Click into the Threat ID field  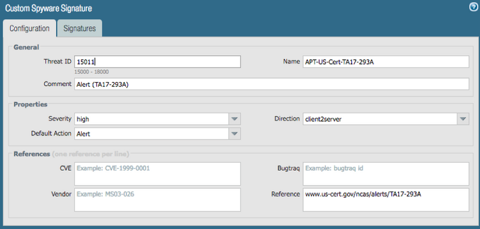coord(157,62)
